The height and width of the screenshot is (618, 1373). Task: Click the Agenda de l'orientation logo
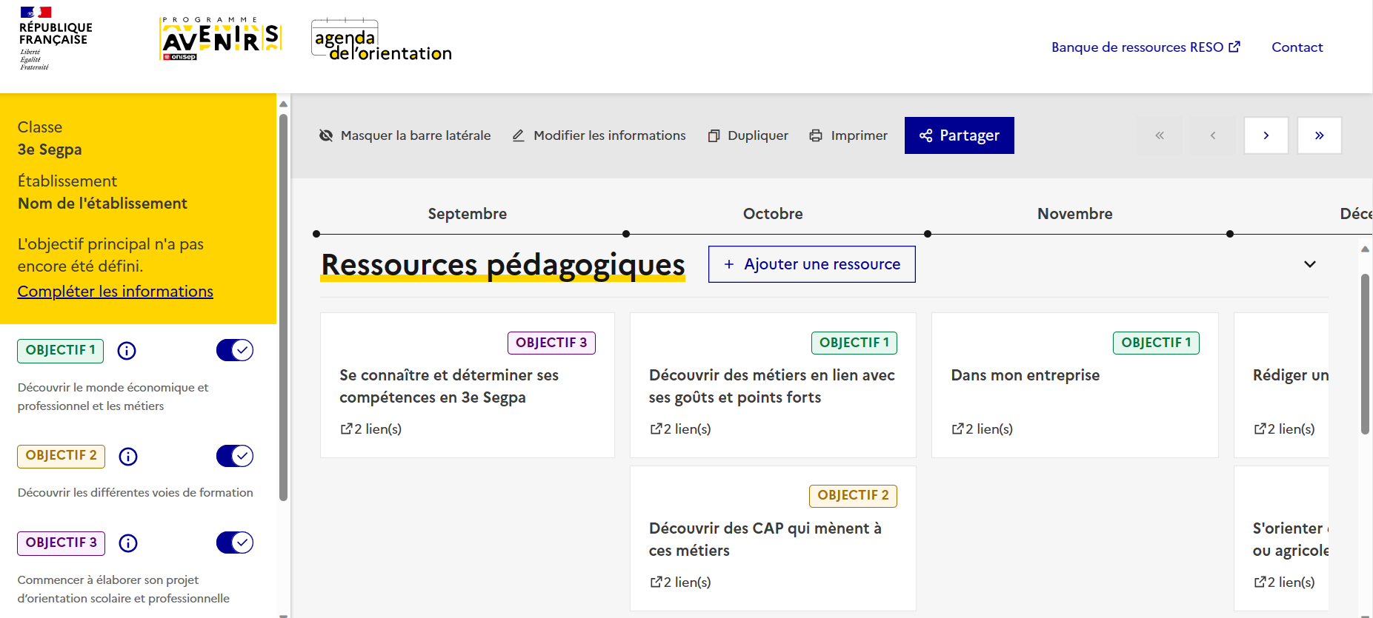coord(381,41)
